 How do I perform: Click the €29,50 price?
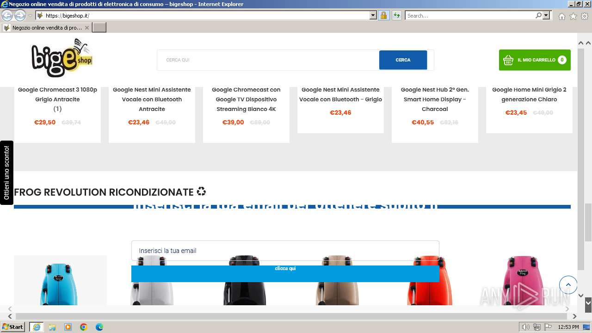(45, 123)
